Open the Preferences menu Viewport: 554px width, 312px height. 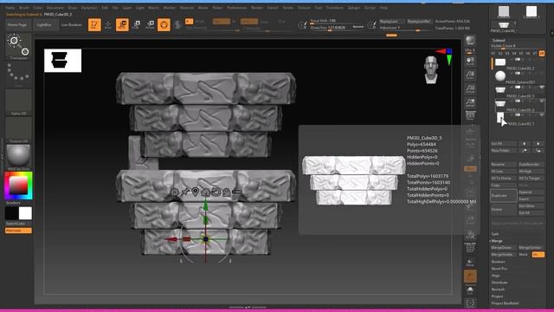tap(236, 8)
